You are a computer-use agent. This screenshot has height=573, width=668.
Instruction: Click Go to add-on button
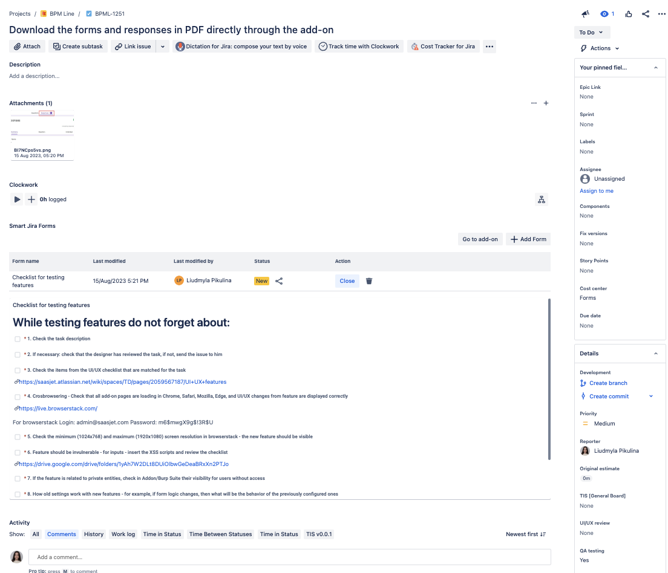pos(480,239)
